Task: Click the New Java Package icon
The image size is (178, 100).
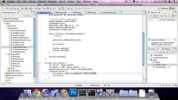Action: [x=36, y=9]
